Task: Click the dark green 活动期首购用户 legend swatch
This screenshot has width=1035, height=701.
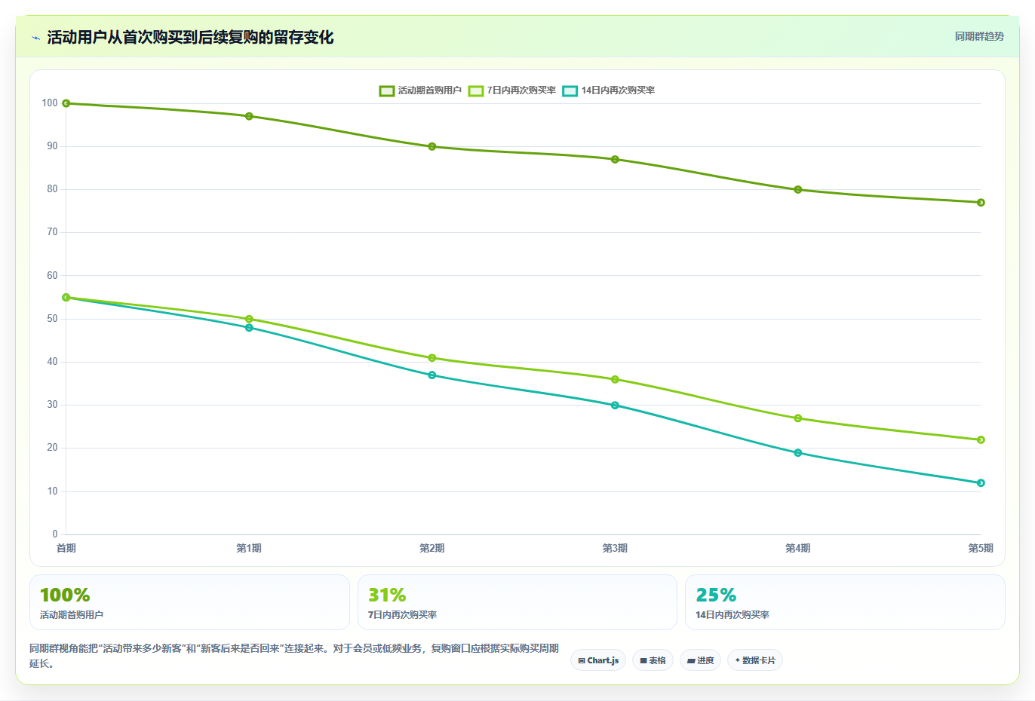Action: pyautogui.click(x=387, y=90)
